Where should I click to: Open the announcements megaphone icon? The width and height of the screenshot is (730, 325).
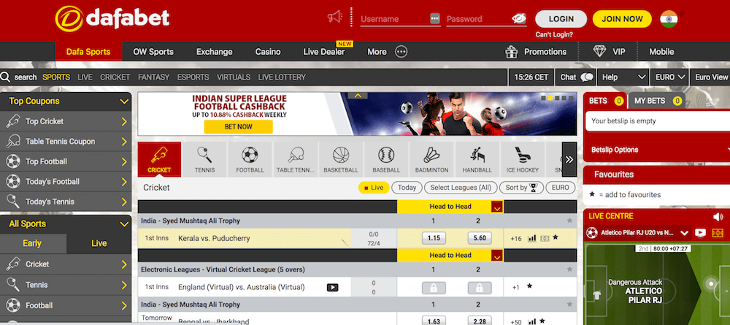click(335, 18)
